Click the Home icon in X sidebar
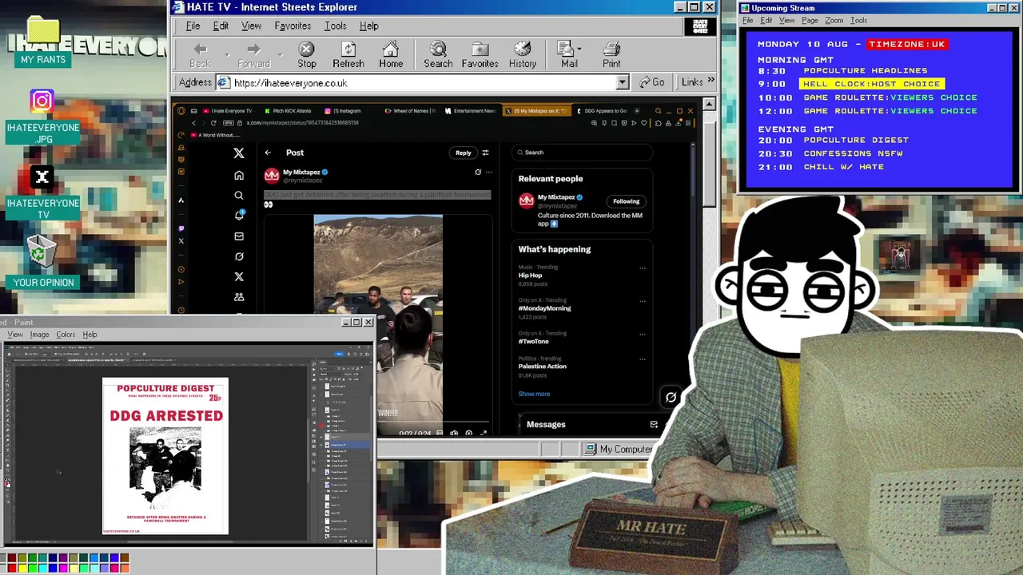Viewport: 1023px width, 575px height. click(x=238, y=175)
